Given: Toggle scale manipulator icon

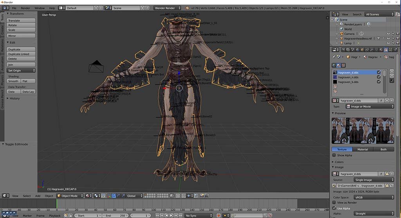Looking at the screenshot, I should [123, 196].
